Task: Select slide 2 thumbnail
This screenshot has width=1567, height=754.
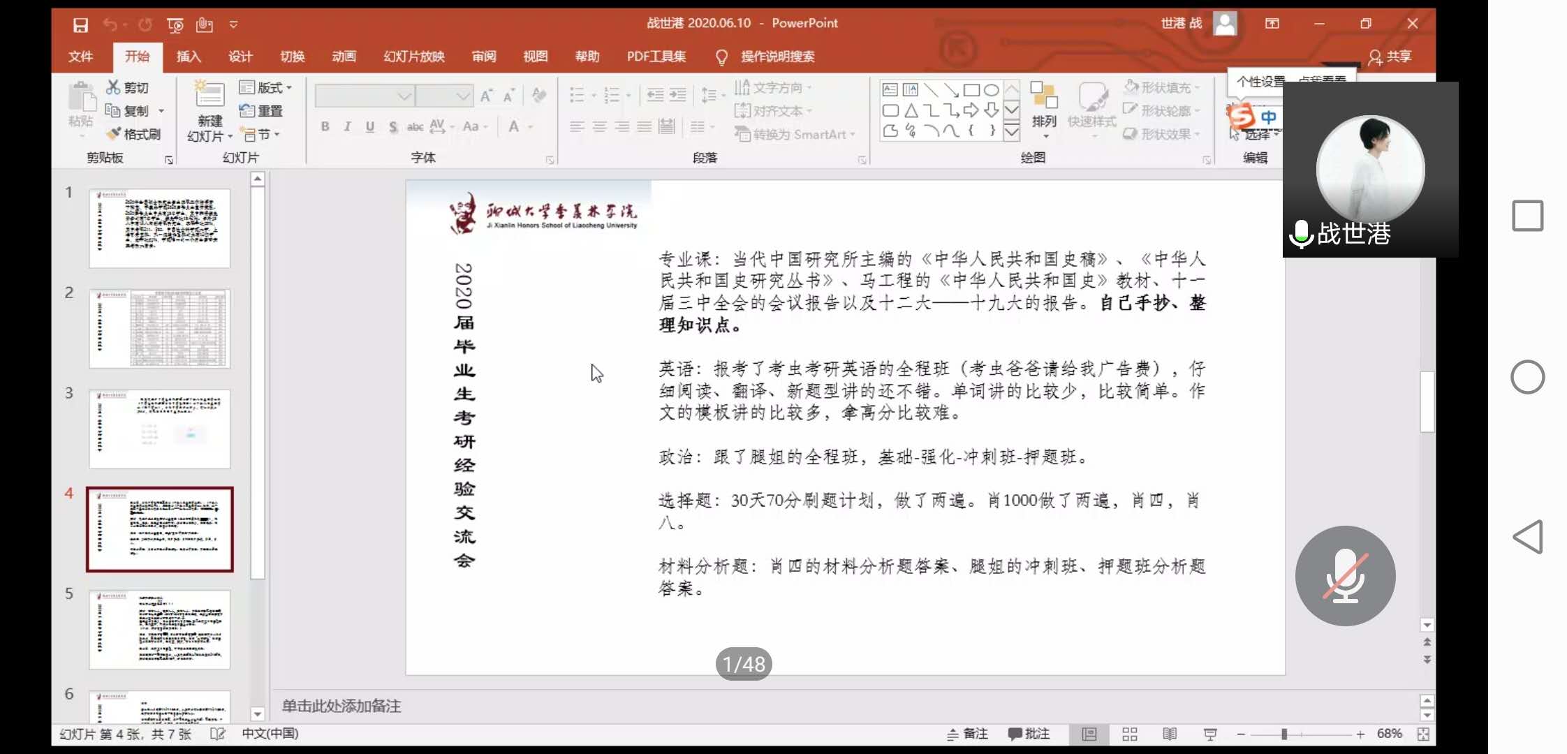Action: (159, 328)
